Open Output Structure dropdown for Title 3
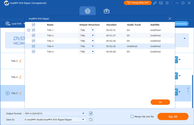Image resolution: width=194 pixels, height=125 pixels. tap(87, 41)
